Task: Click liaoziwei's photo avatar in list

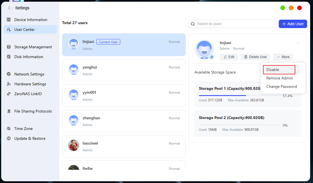Action: coord(74,145)
